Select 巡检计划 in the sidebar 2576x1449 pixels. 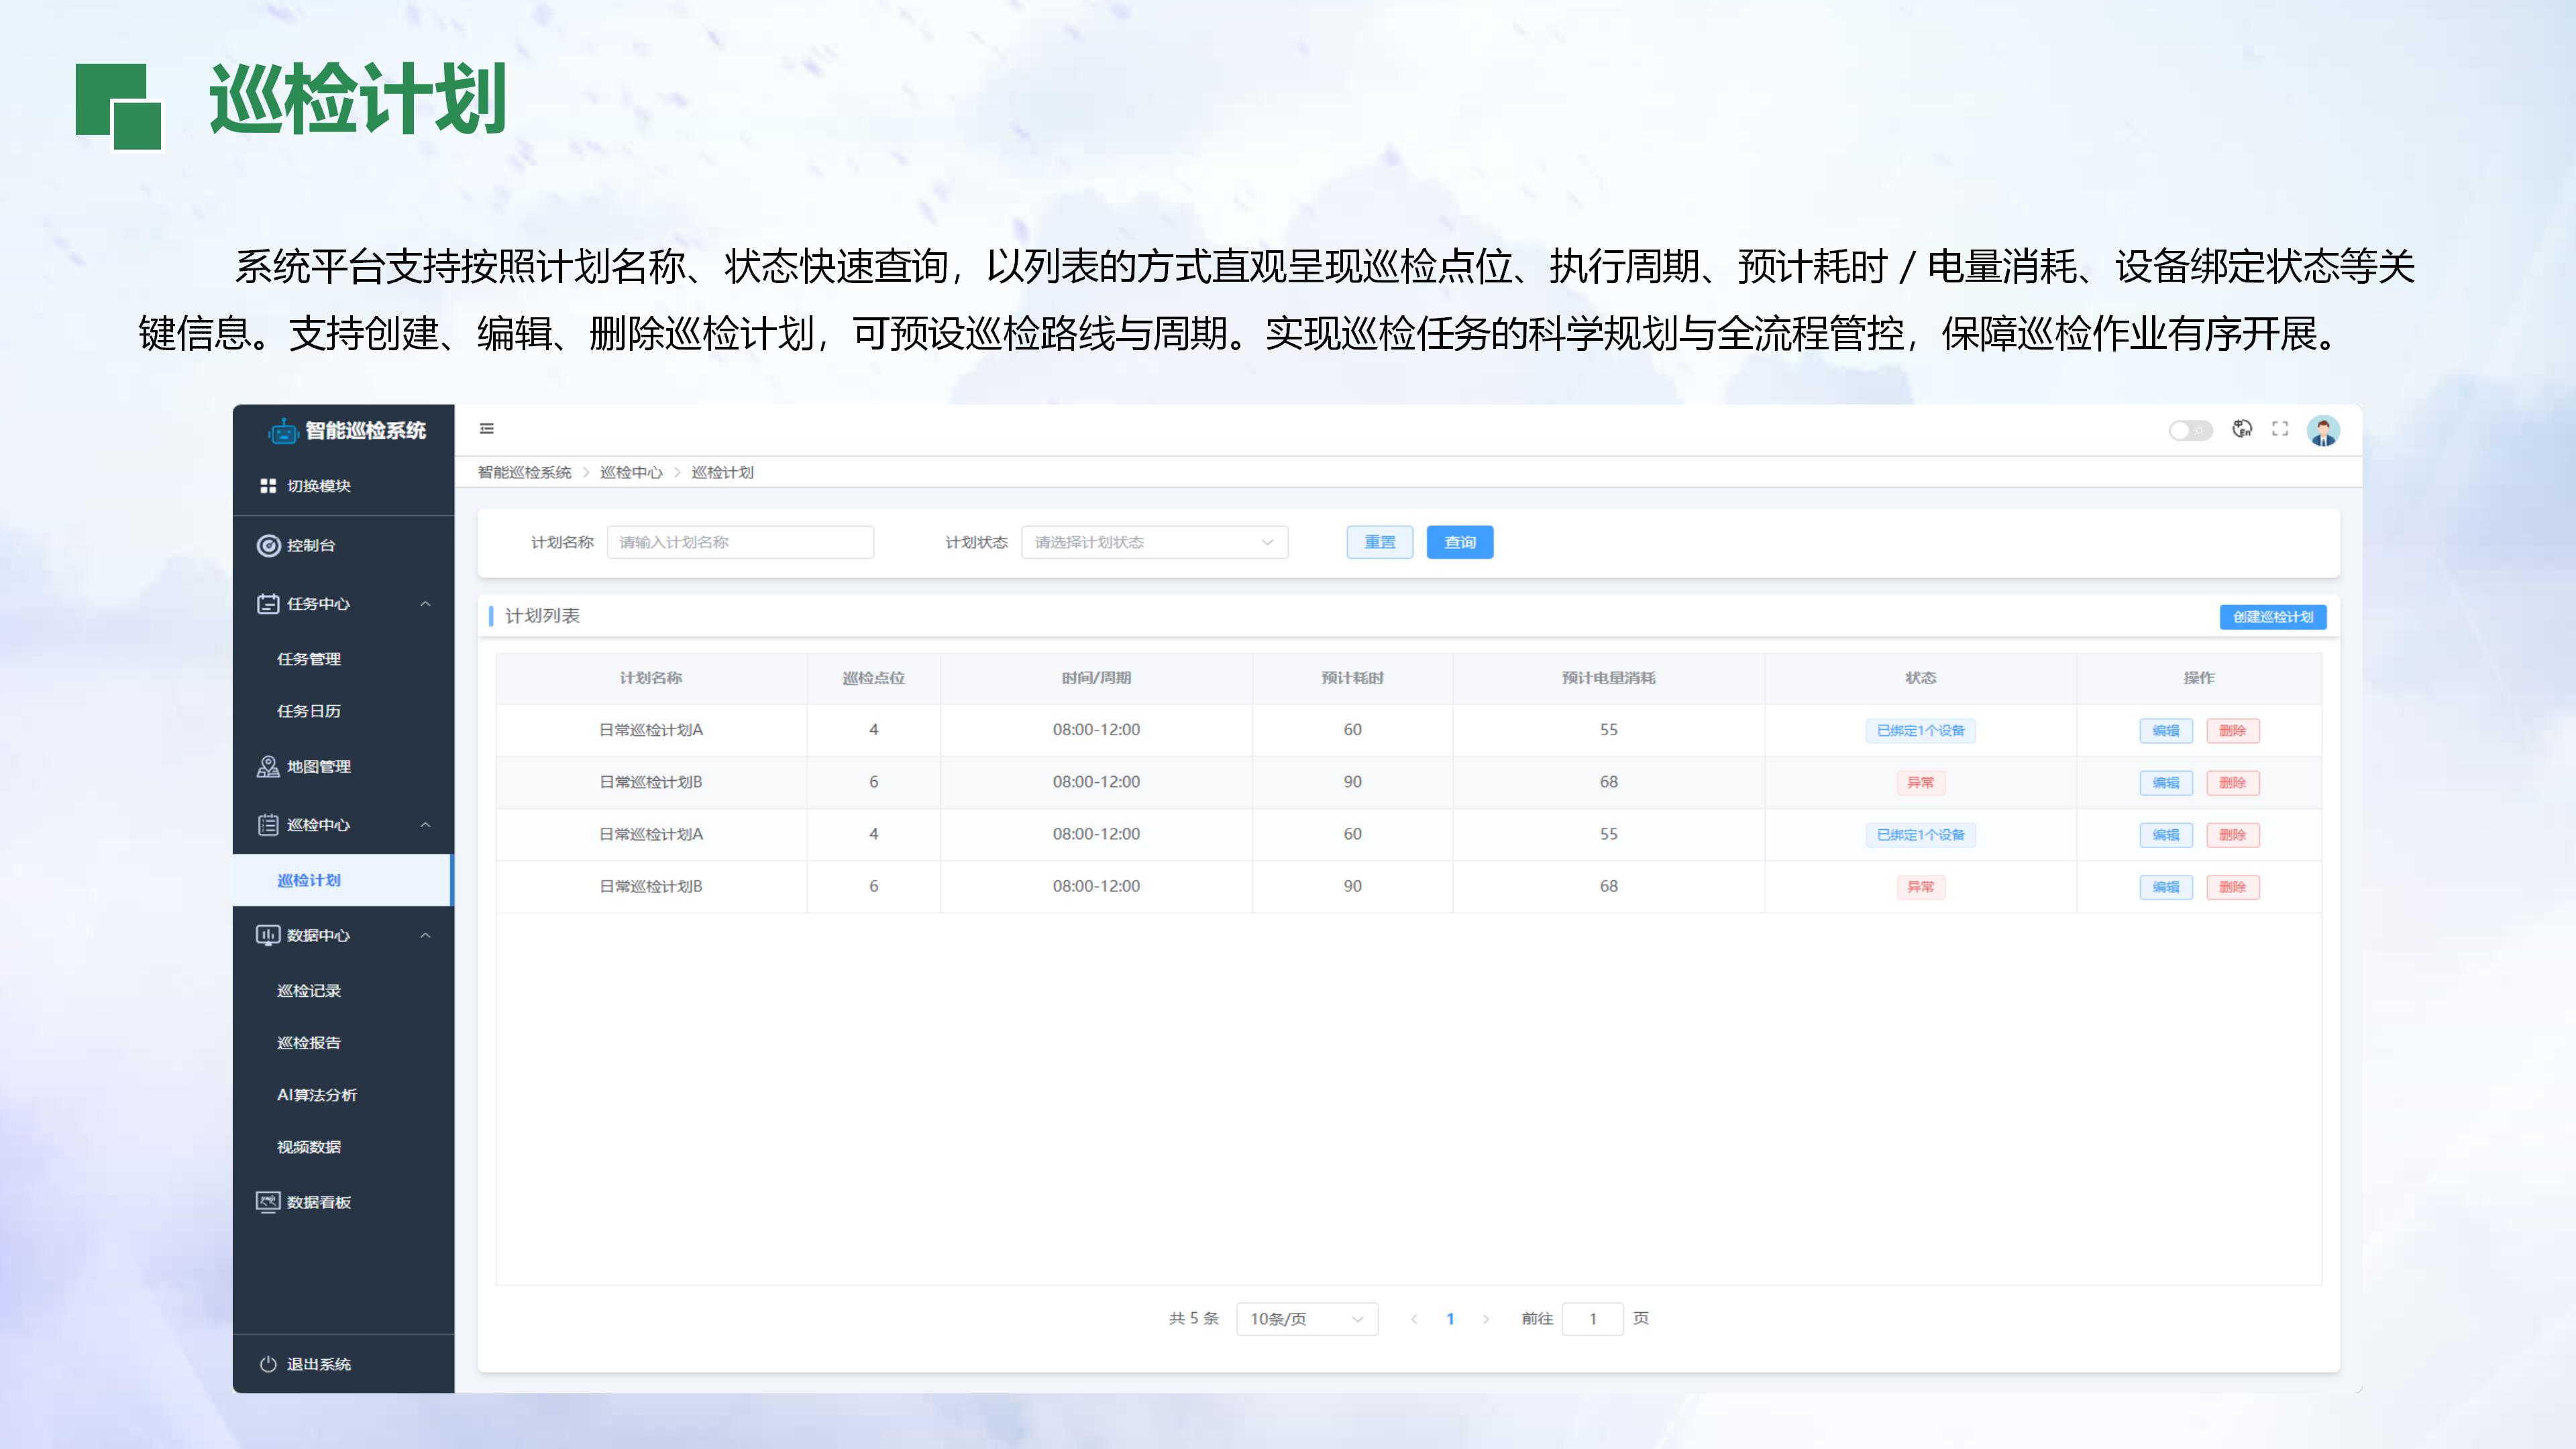pos(343,880)
